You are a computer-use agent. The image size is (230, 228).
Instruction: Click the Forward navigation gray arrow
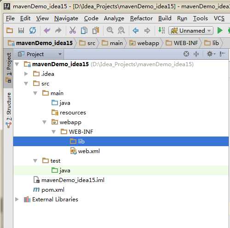tap(147, 30)
